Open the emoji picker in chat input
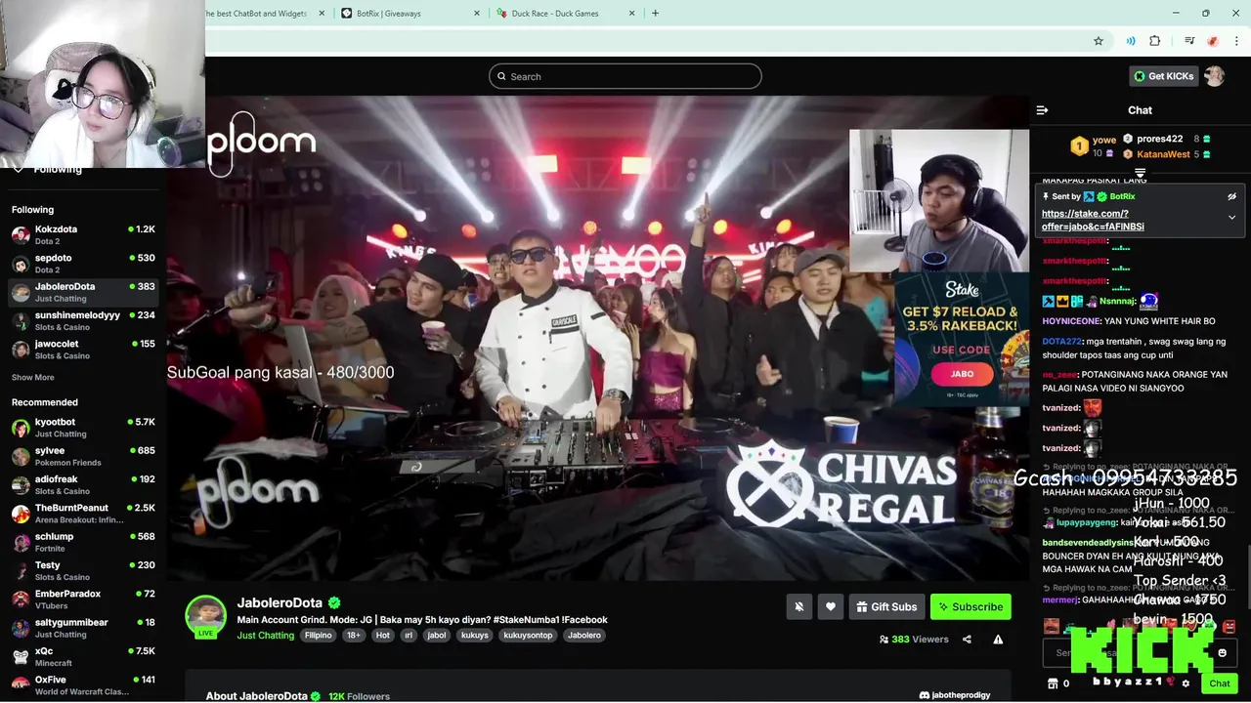This screenshot has width=1251, height=703. point(1222,652)
